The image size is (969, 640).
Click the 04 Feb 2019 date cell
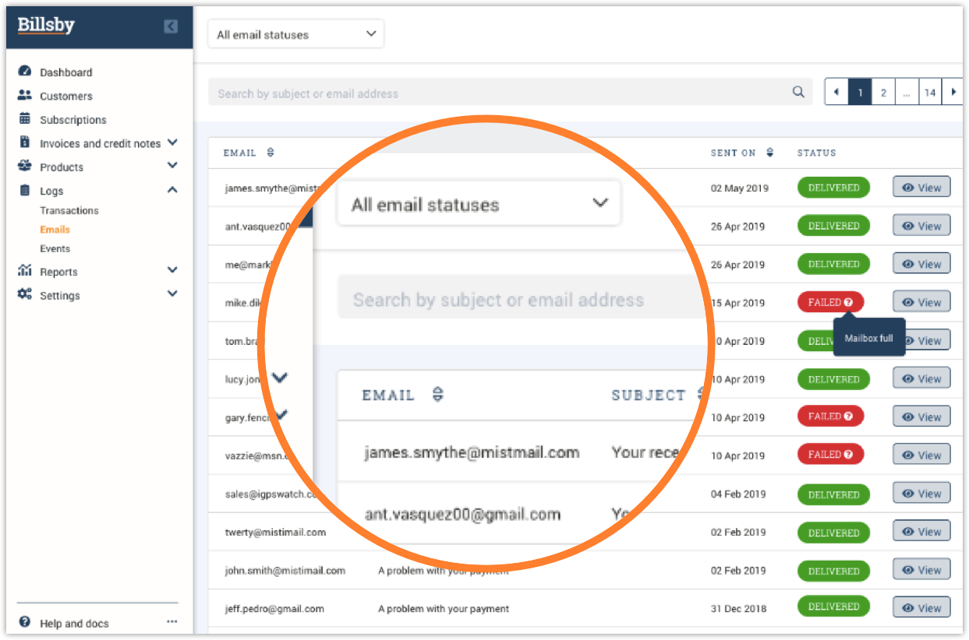[738, 494]
